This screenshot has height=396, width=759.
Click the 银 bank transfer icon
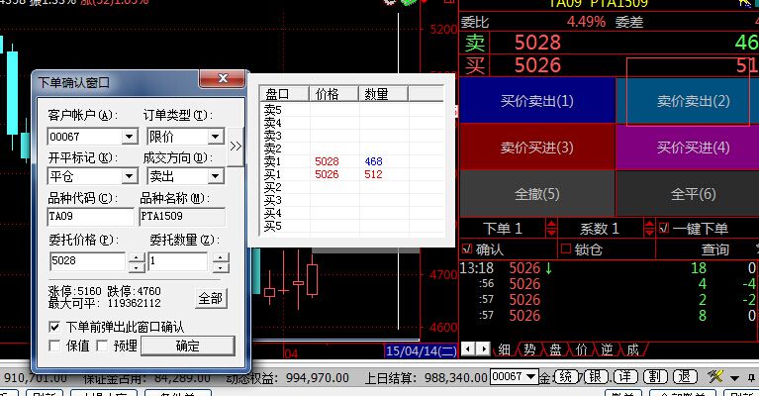[x=596, y=377]
